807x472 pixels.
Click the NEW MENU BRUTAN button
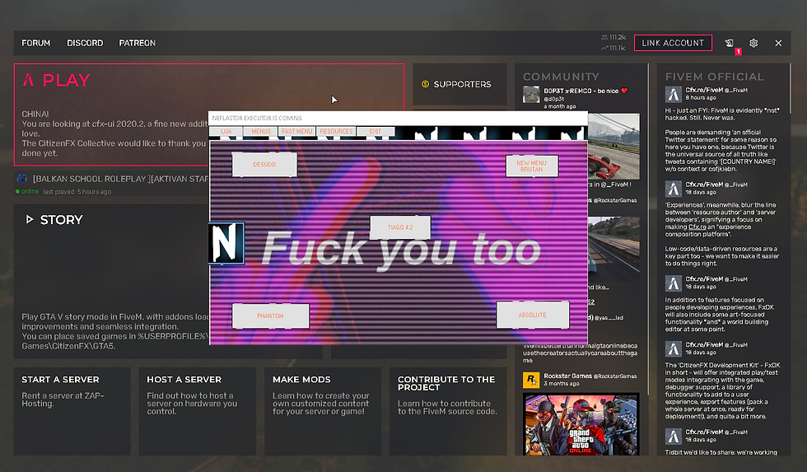point(532,166)
